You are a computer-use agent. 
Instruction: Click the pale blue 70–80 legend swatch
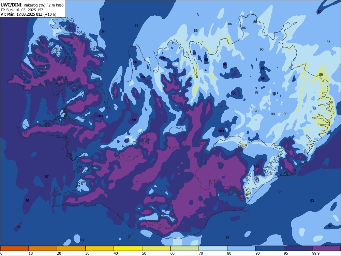213,248
